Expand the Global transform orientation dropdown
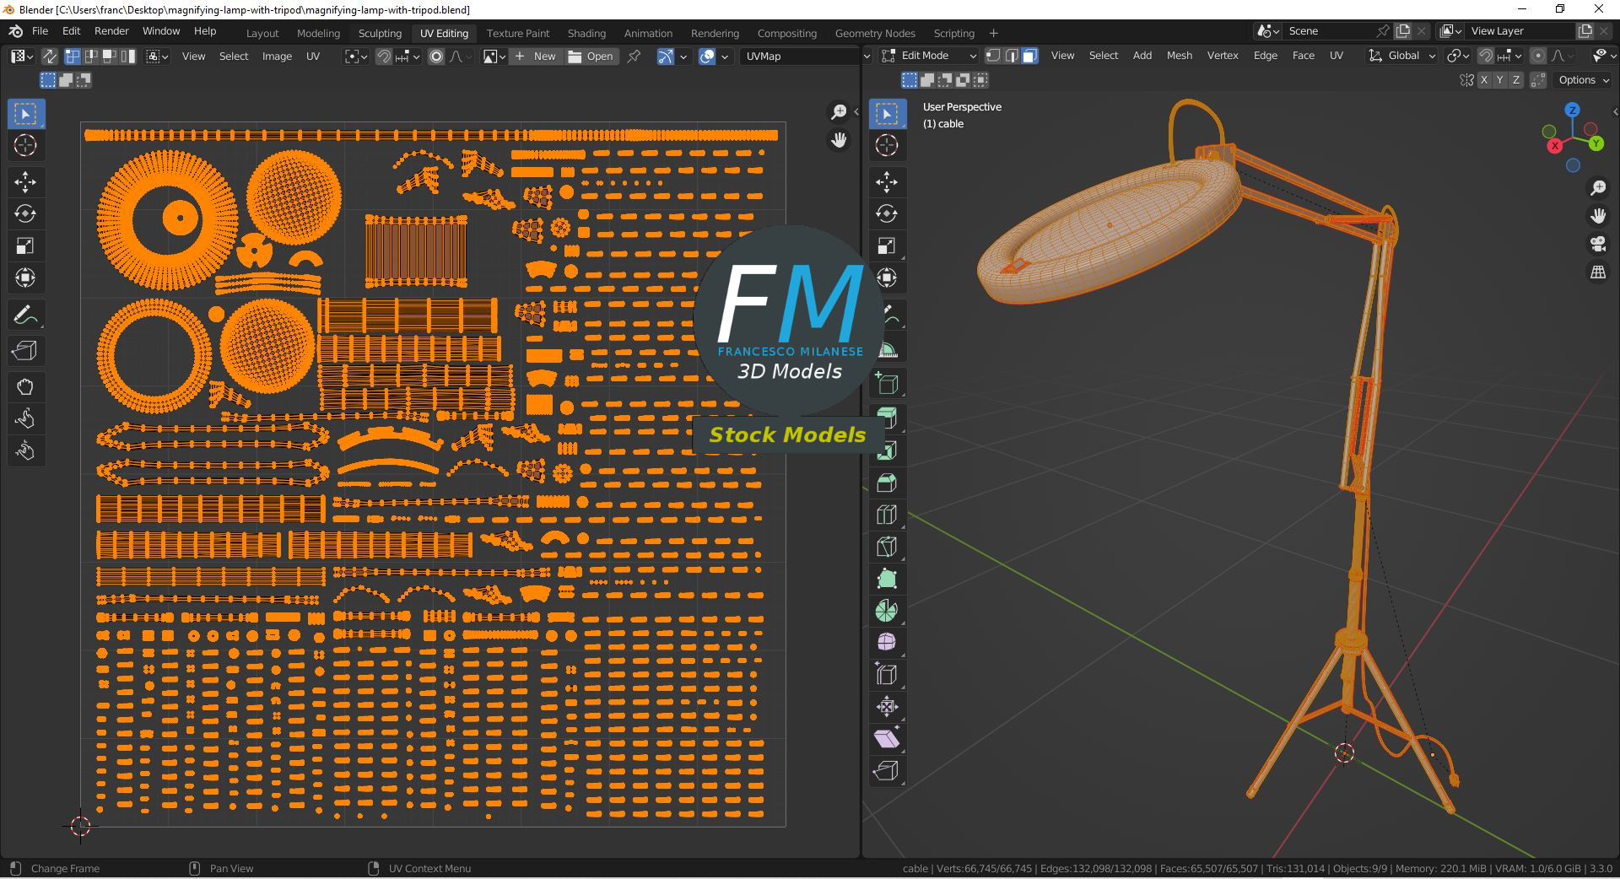 1403,56
